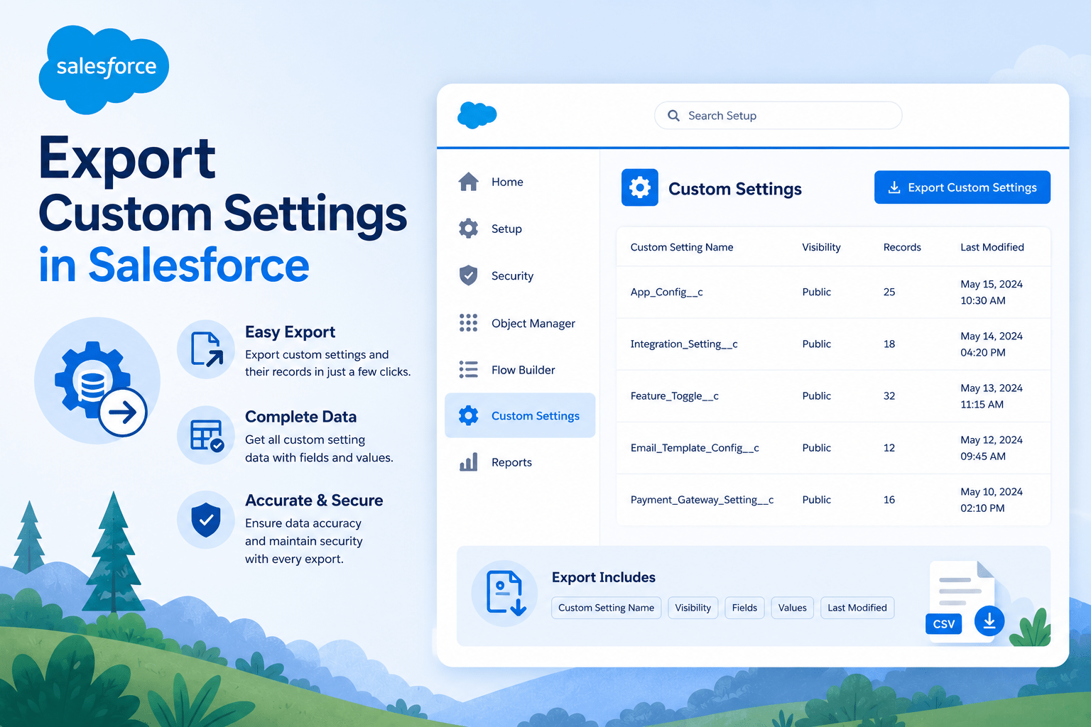Open Setup in the sidebar
This screenshot has width=1091, height=727.
pyautogui.click(x=520, y=229)
